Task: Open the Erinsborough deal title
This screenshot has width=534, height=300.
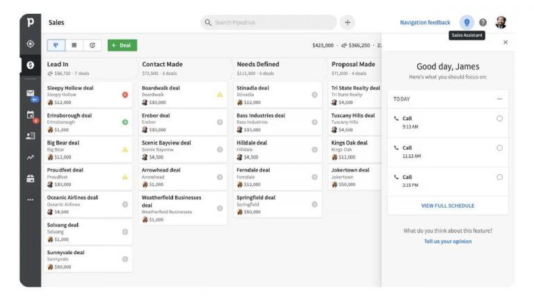Action: point(70,115)
